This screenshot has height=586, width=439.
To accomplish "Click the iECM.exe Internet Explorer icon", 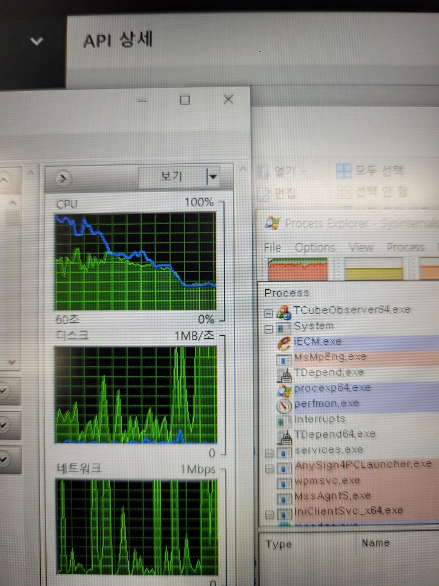I will (284, 343).
